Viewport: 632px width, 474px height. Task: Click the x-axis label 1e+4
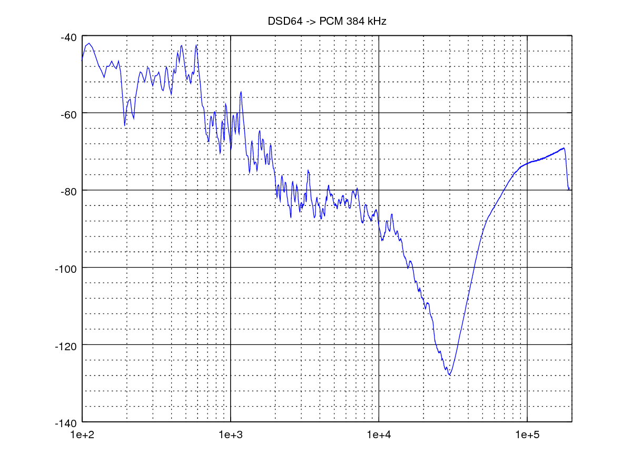[379, 434]
